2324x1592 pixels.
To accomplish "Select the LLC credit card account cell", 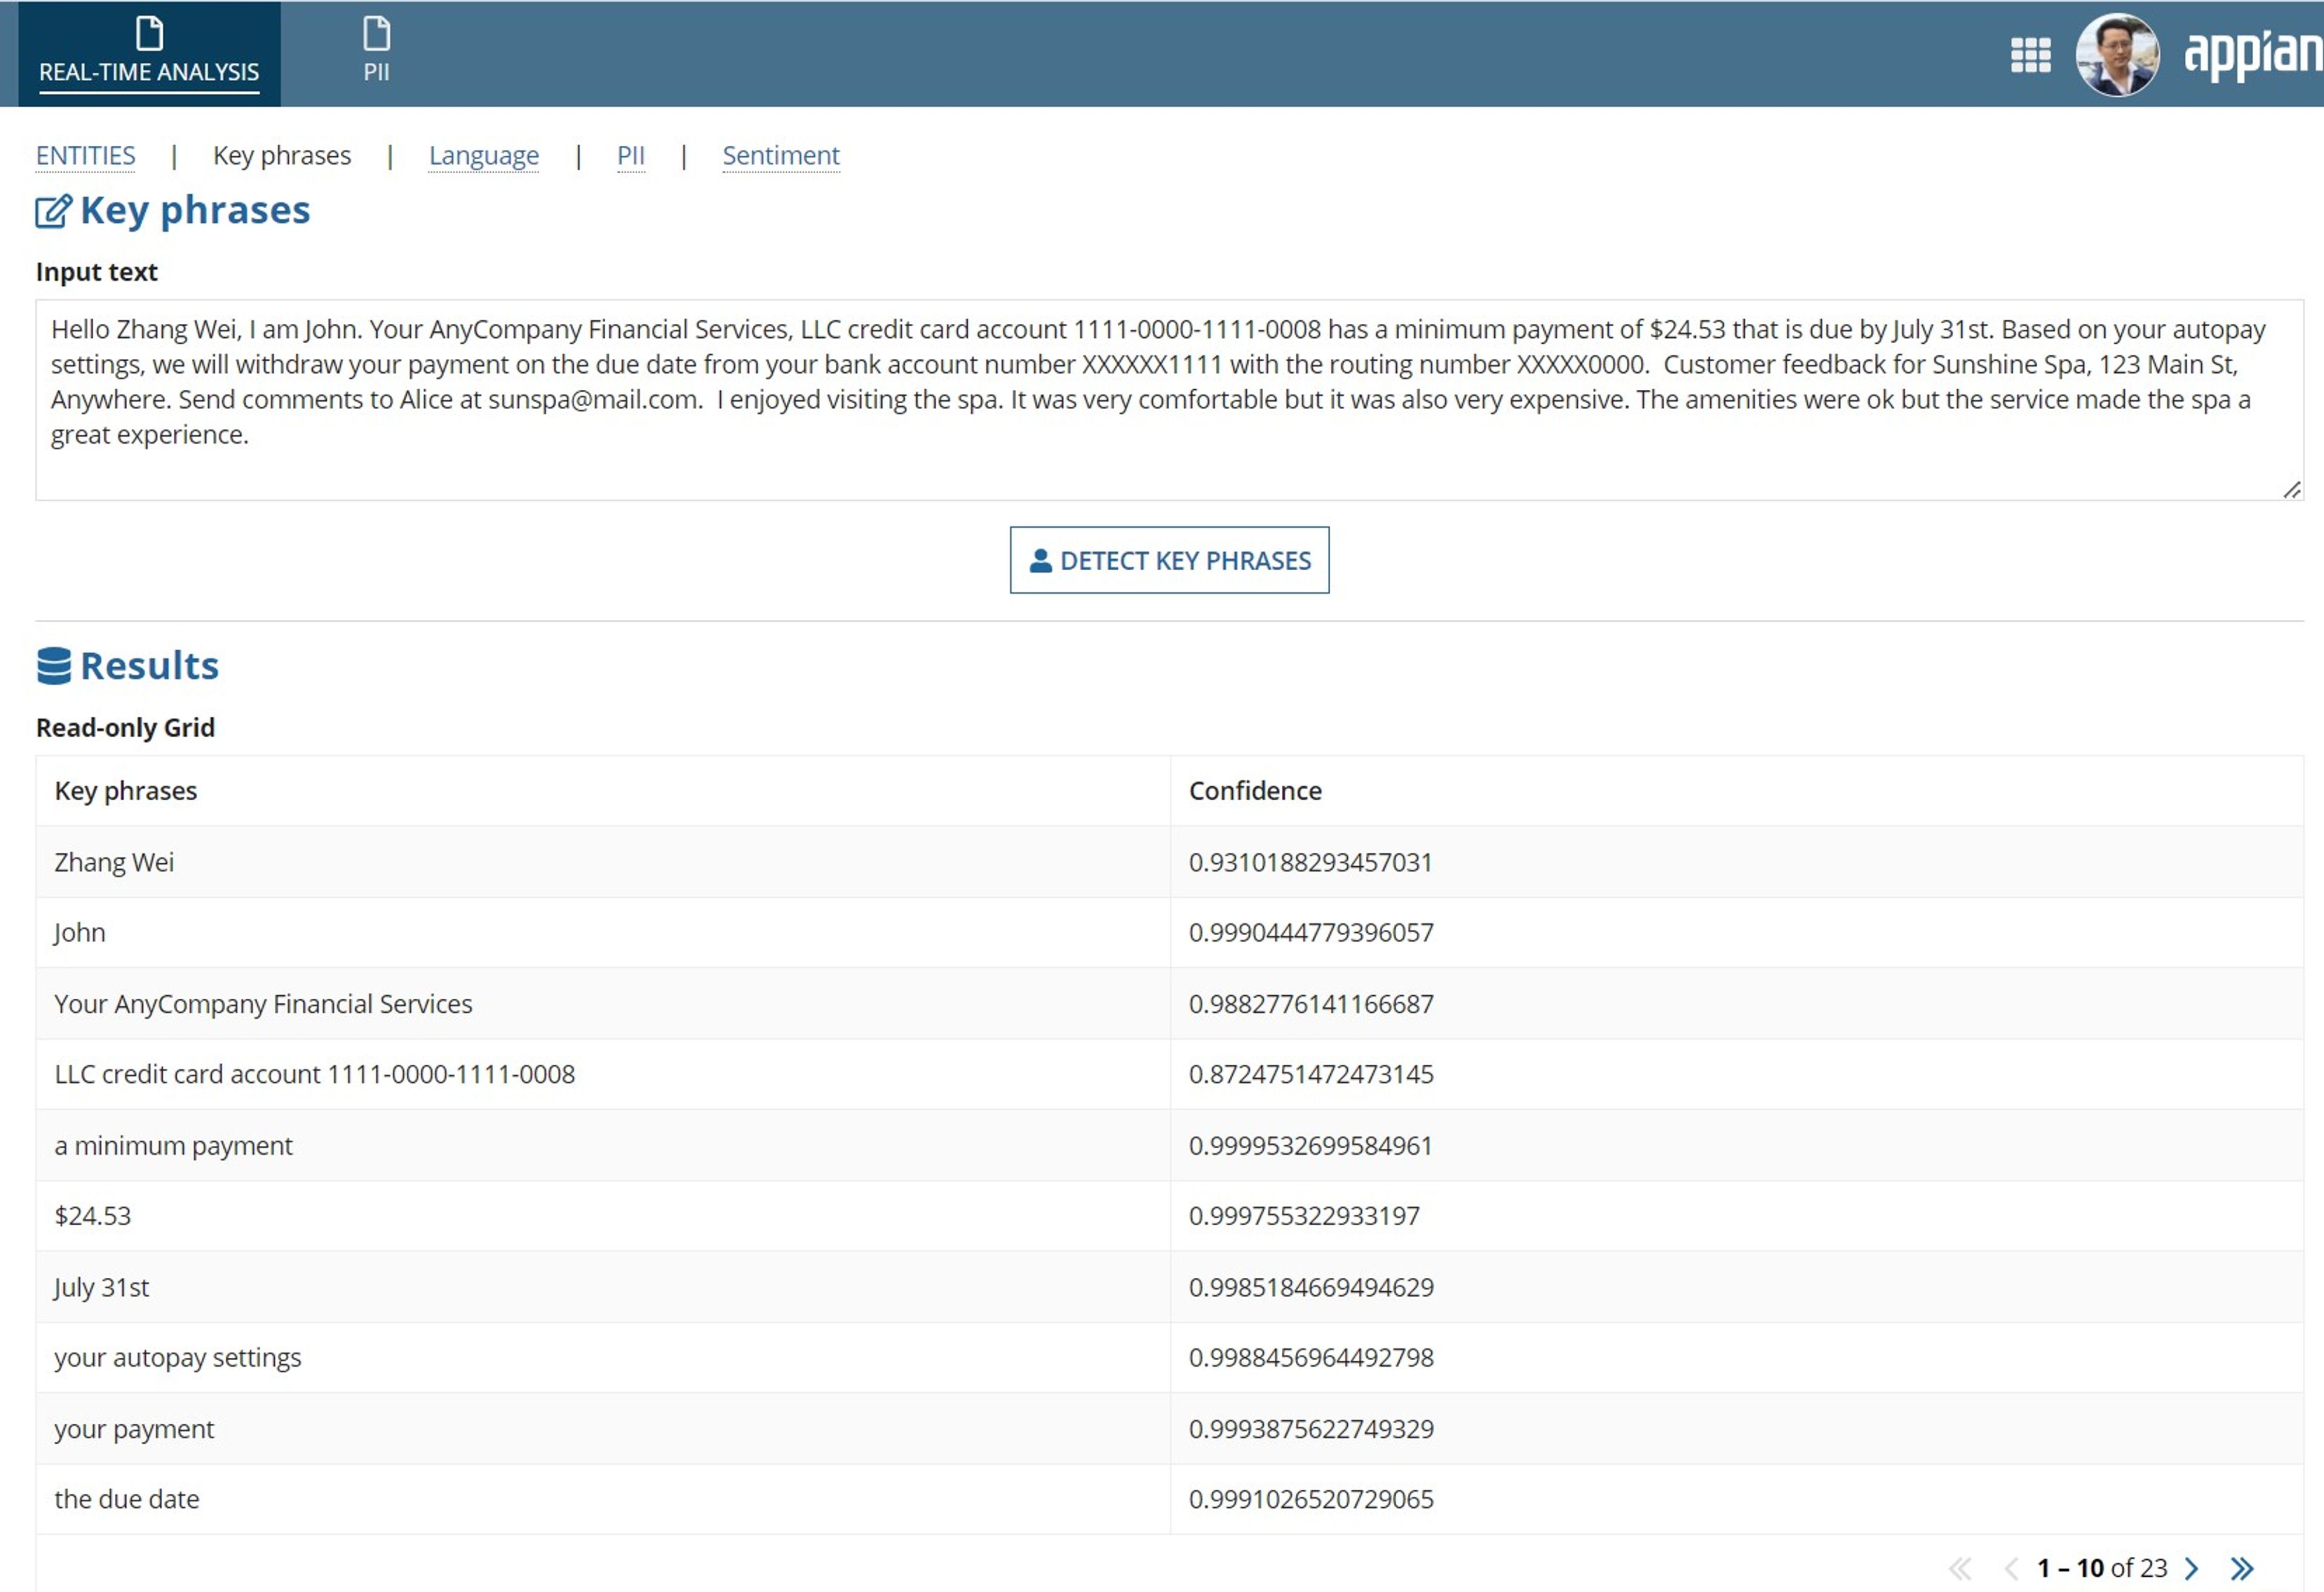I will click(x=603, y=1074).
